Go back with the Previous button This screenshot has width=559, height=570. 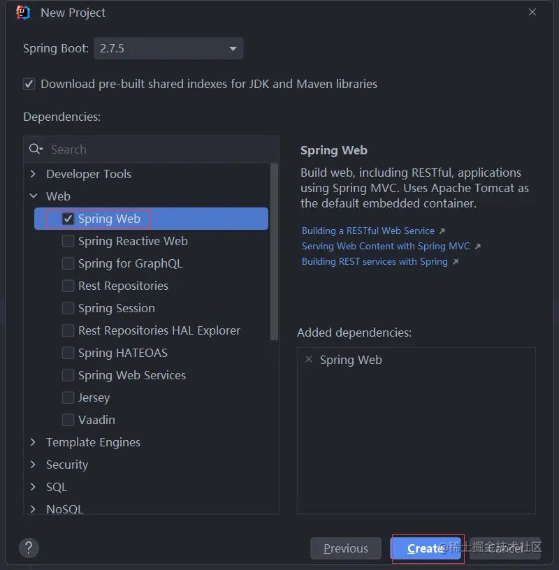[x=346, y=548]
